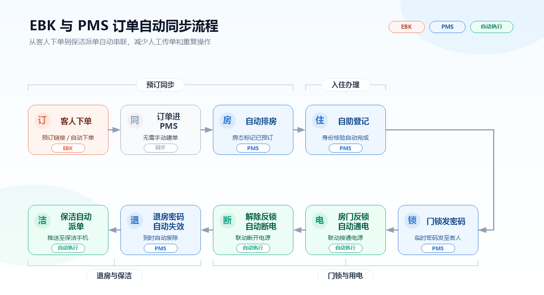The width and height of the screenshot is (544, 295).
Task: Click 自动执行 tag in 保洁自动派单 card
Action: point(68,248)
